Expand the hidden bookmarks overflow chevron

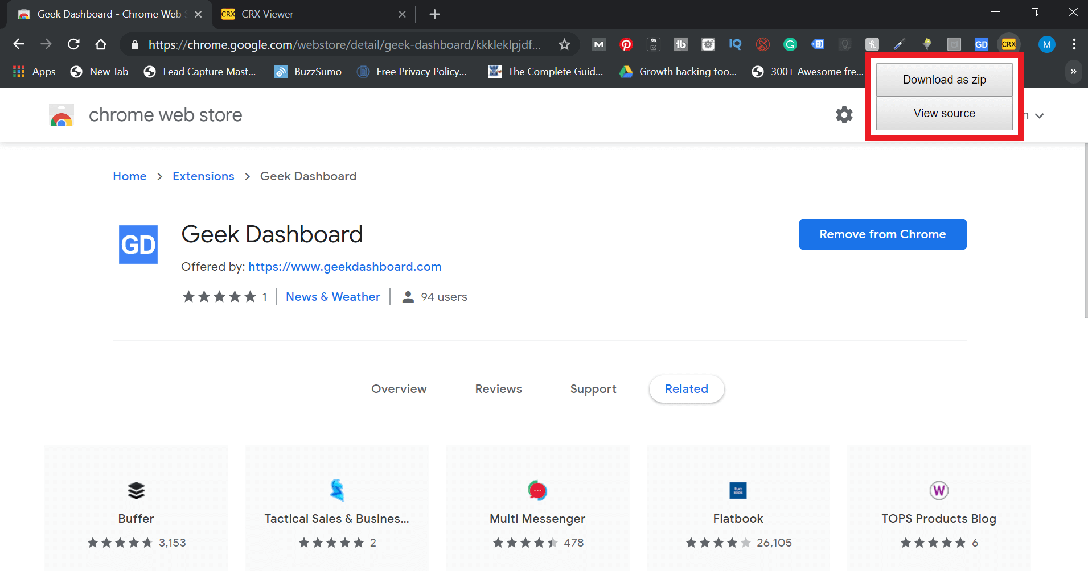tap(1073, 72)
